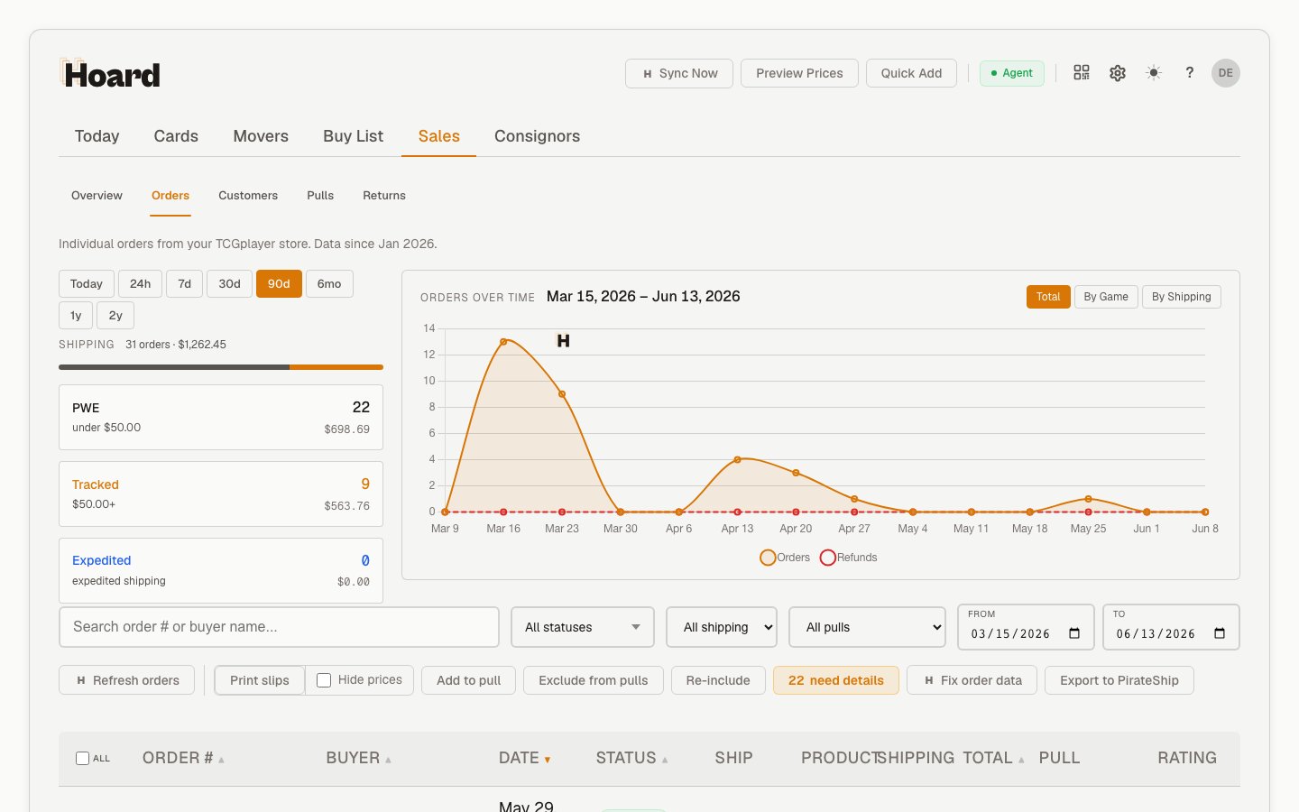The height and width of the screenshot is (812, 1299).
Task: Enable the Hide prices checkbox
Action: 324,680
